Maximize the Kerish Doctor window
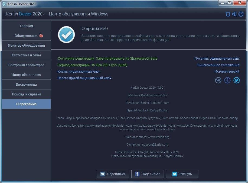This screenshot has height=183, width=248. [x=230, y=3]
